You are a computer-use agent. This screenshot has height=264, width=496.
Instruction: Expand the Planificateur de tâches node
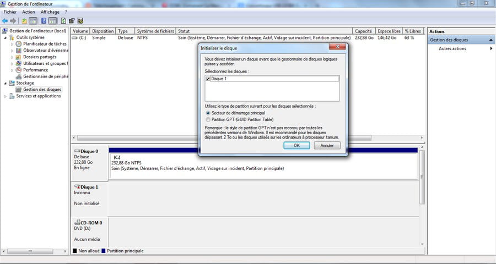tap(12, 44)
